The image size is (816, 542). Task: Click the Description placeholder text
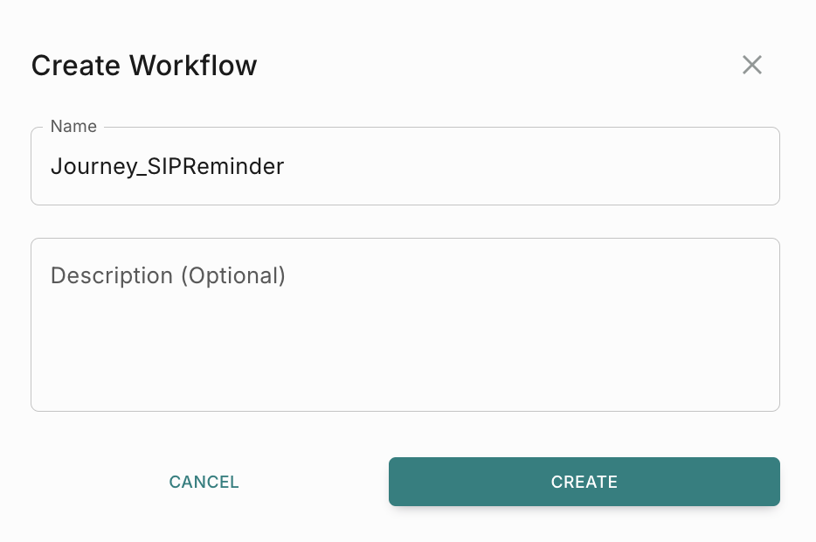(168, 276)
